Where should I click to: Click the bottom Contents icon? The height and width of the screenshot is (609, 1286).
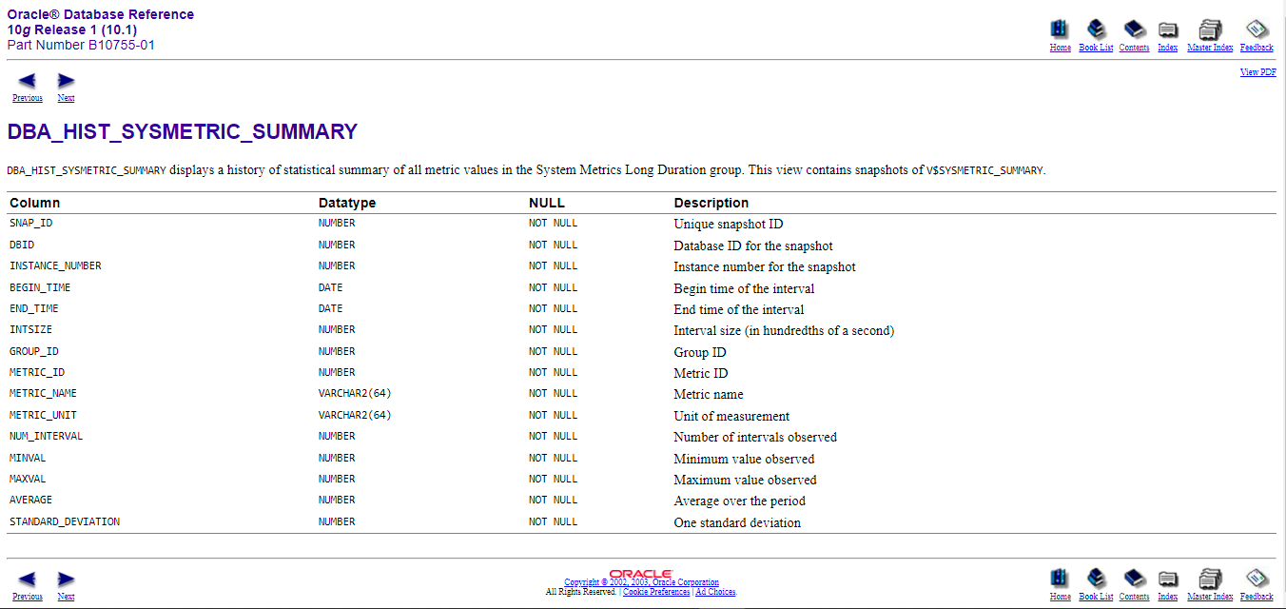click(x=1134, y=579)
